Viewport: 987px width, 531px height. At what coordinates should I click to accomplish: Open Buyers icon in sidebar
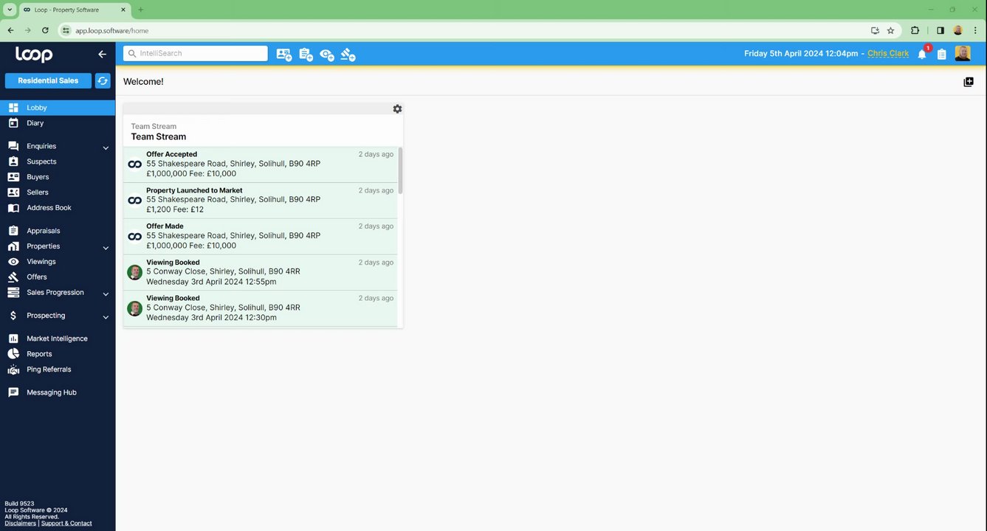tap(13, 177)
